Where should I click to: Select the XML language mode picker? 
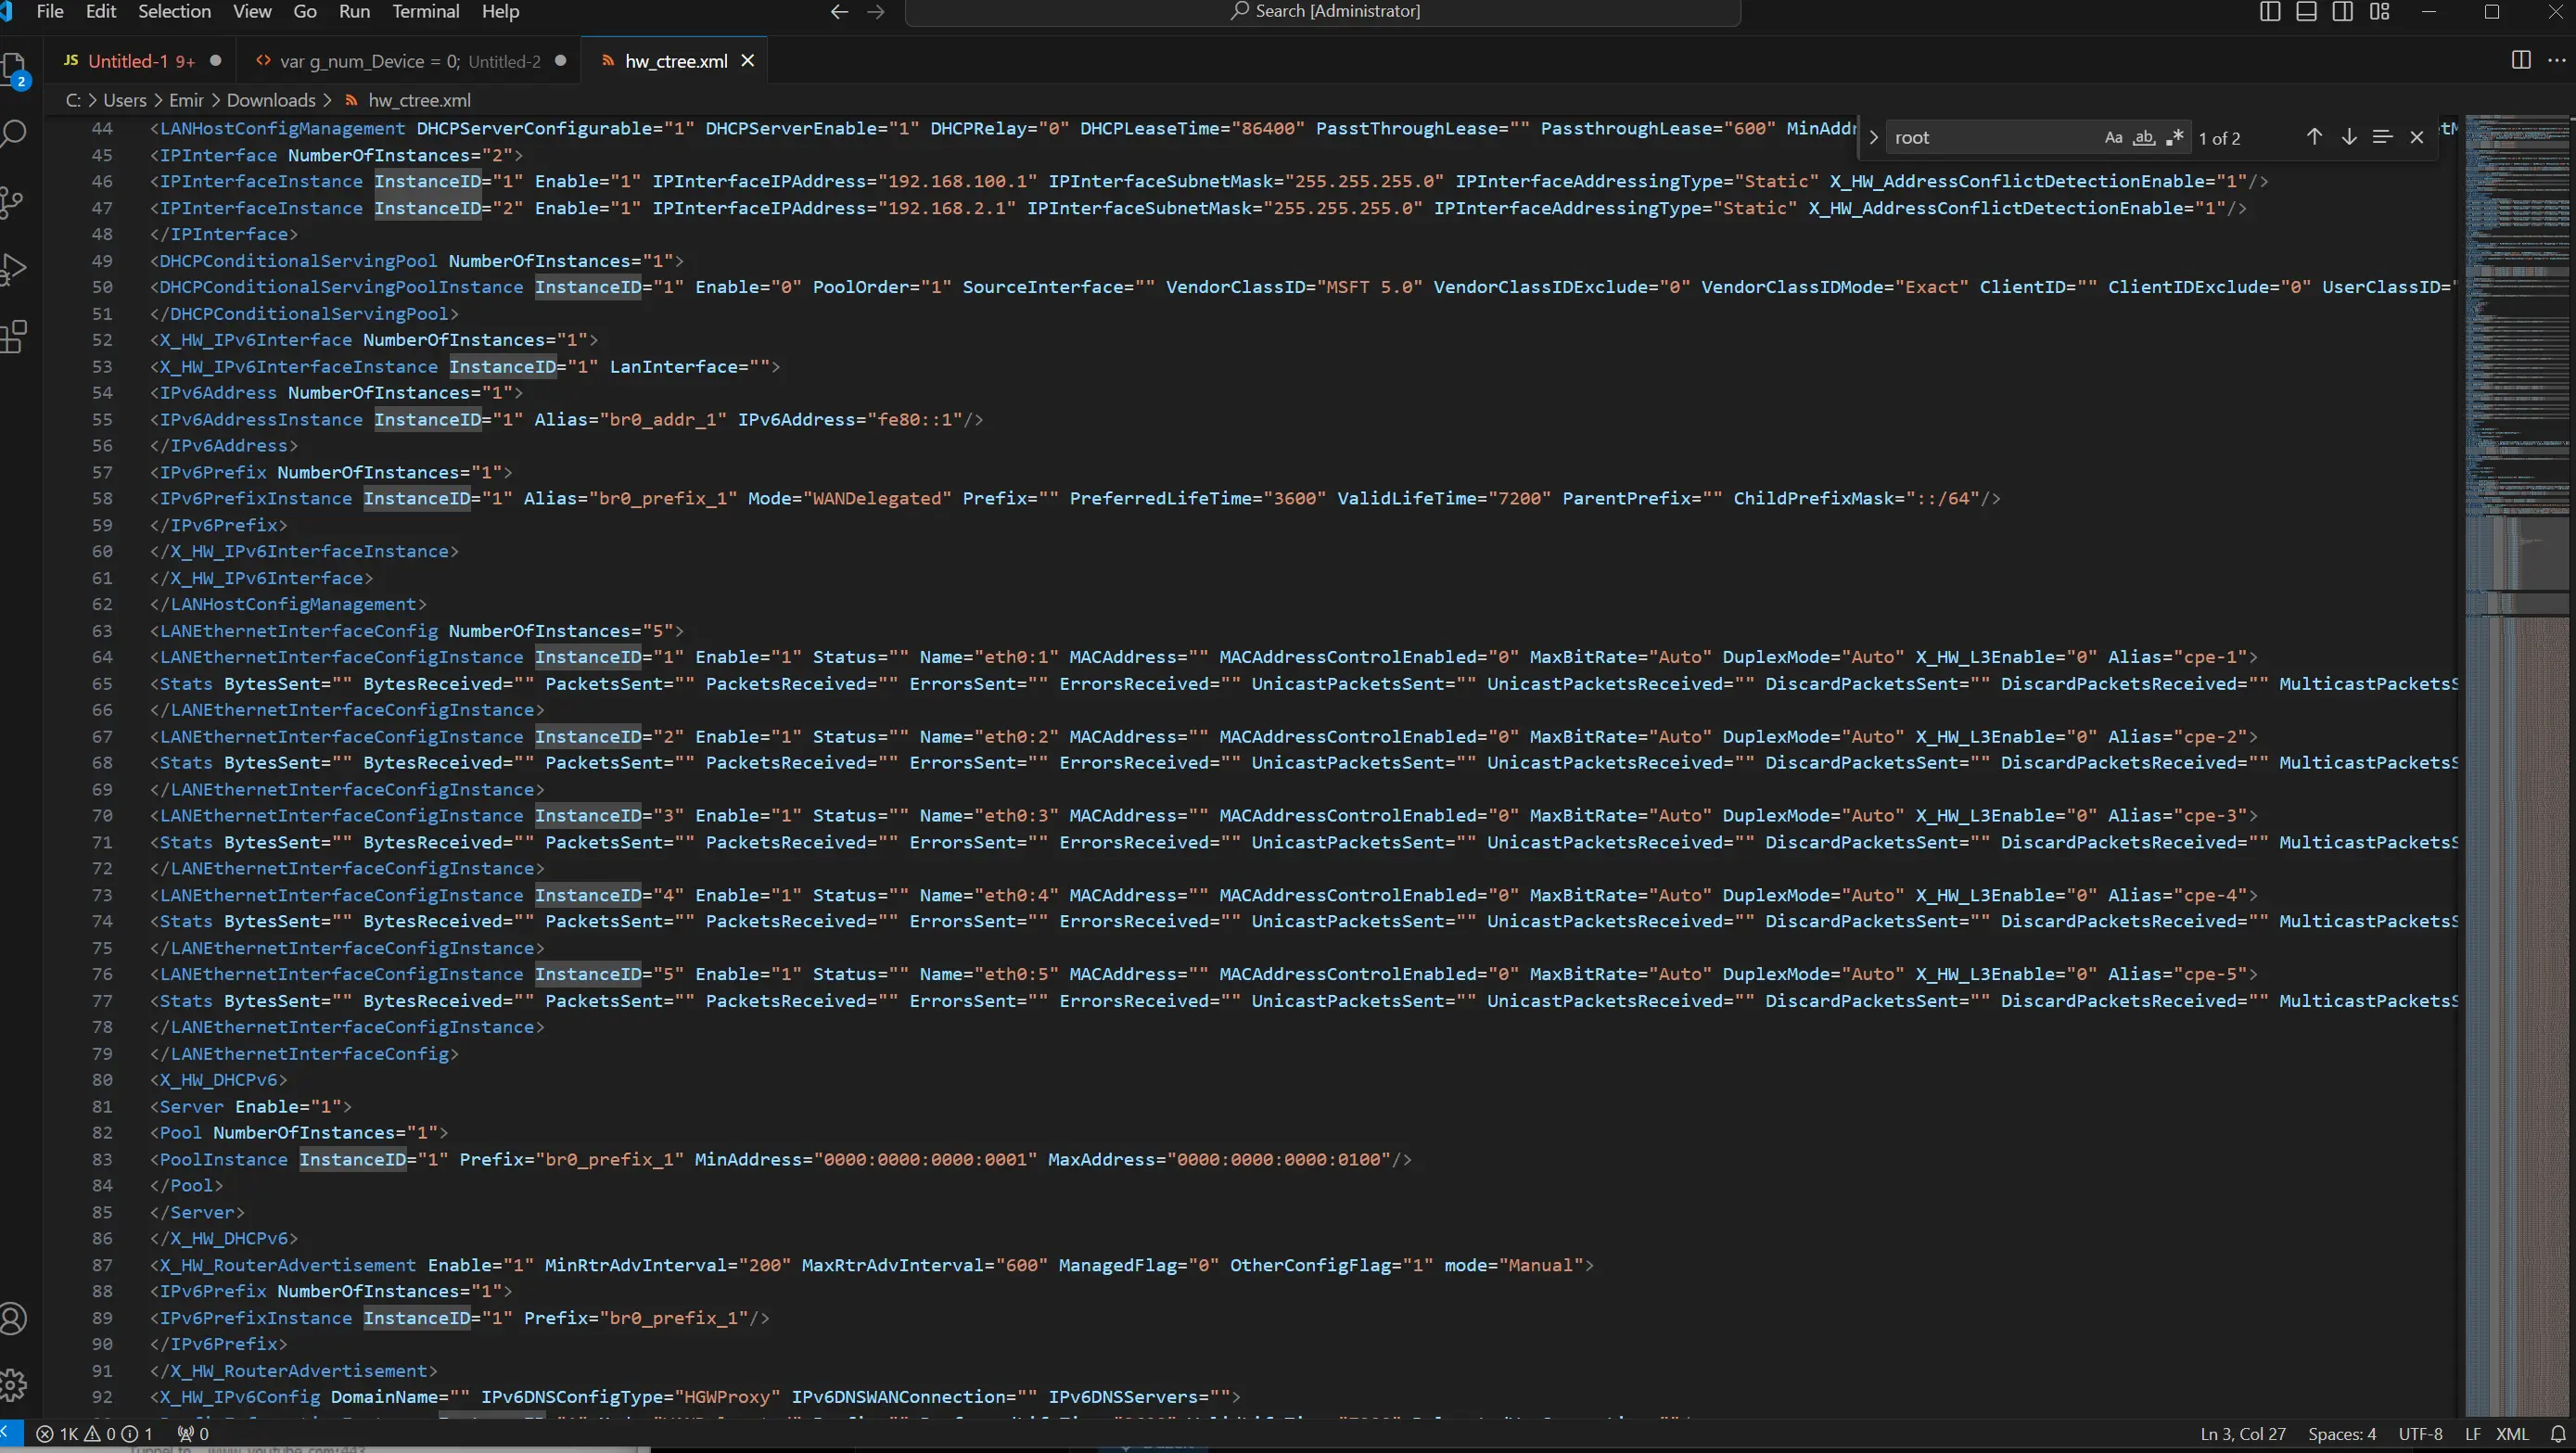click(2512, 1434)
